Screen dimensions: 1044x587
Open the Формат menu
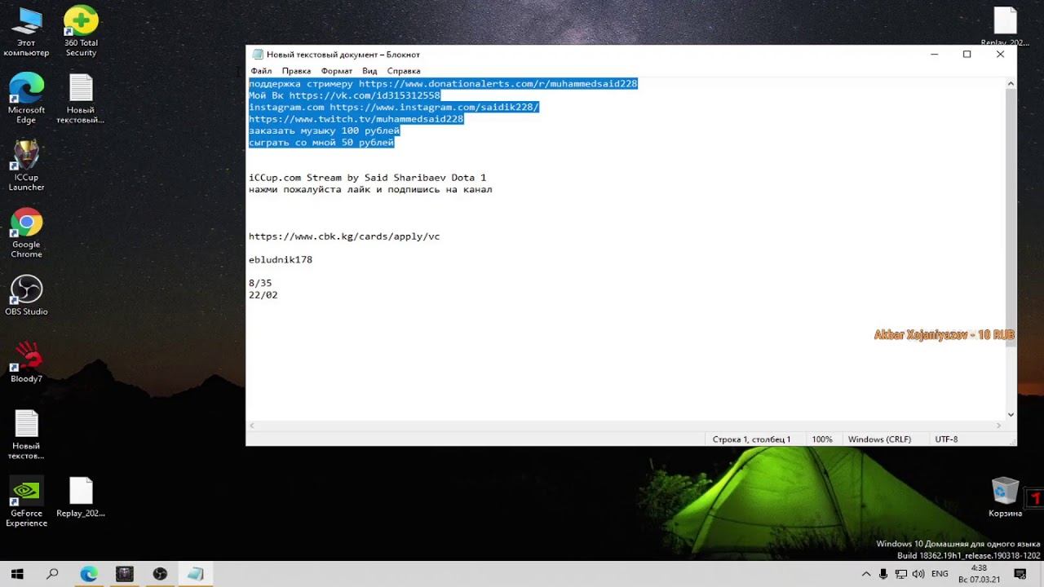point(337,71)
